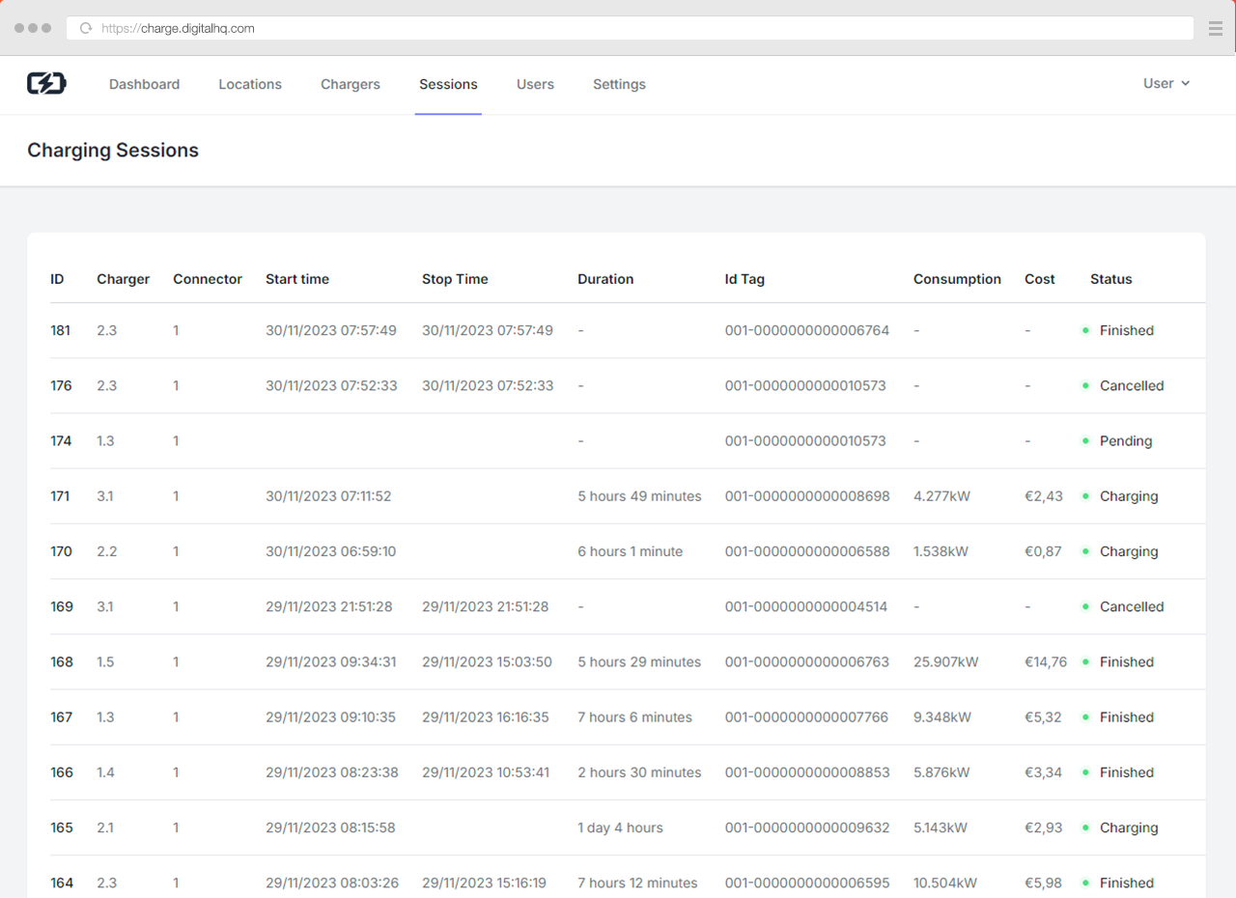Image resolution: width=1236 pixels, height=898 pixels.
Task: Click Id Tag 001-0000000000008698
Action: 806,496
